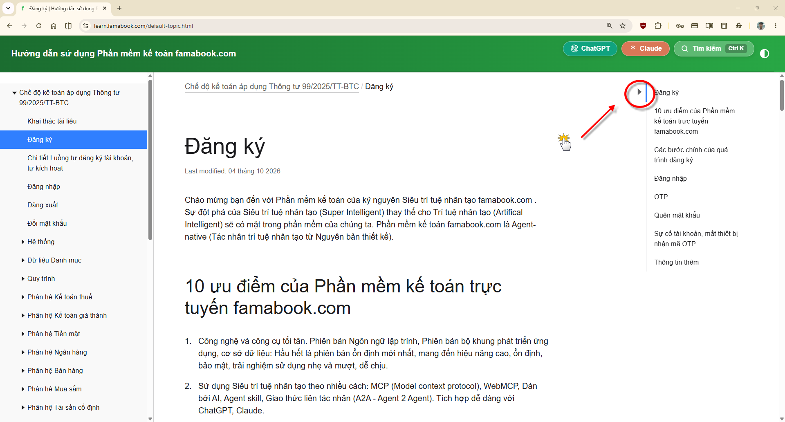Collapse Chế độ kế toán áp dụng section
This screenshot has width=785, height=422.
(x=14, y=93)
